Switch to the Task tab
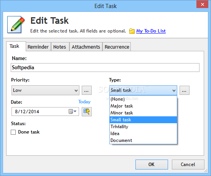Viewport: 211px width, 176px height. 16,46
